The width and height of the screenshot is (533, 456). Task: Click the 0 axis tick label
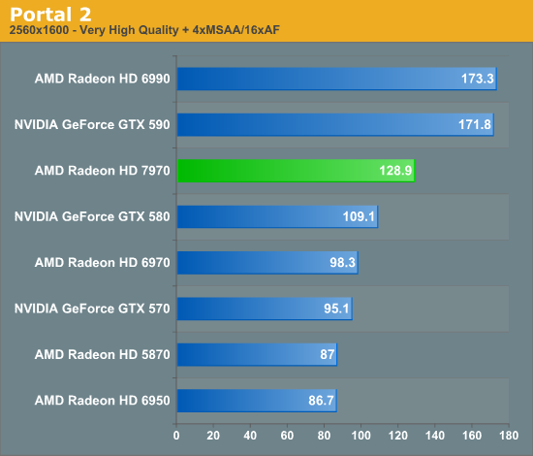pyautogui.click(x=176, y=436)
